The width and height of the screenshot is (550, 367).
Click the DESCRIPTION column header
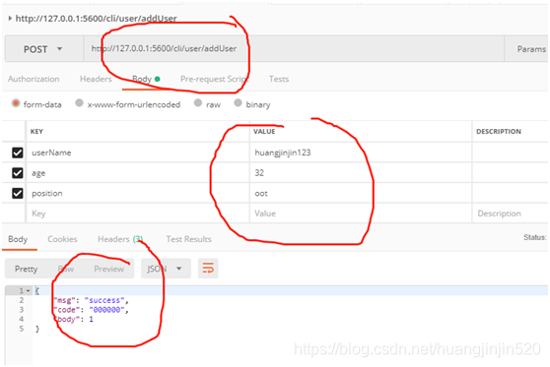pos(499,131)
